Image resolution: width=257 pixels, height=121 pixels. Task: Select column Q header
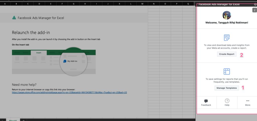tap(188, 4)
